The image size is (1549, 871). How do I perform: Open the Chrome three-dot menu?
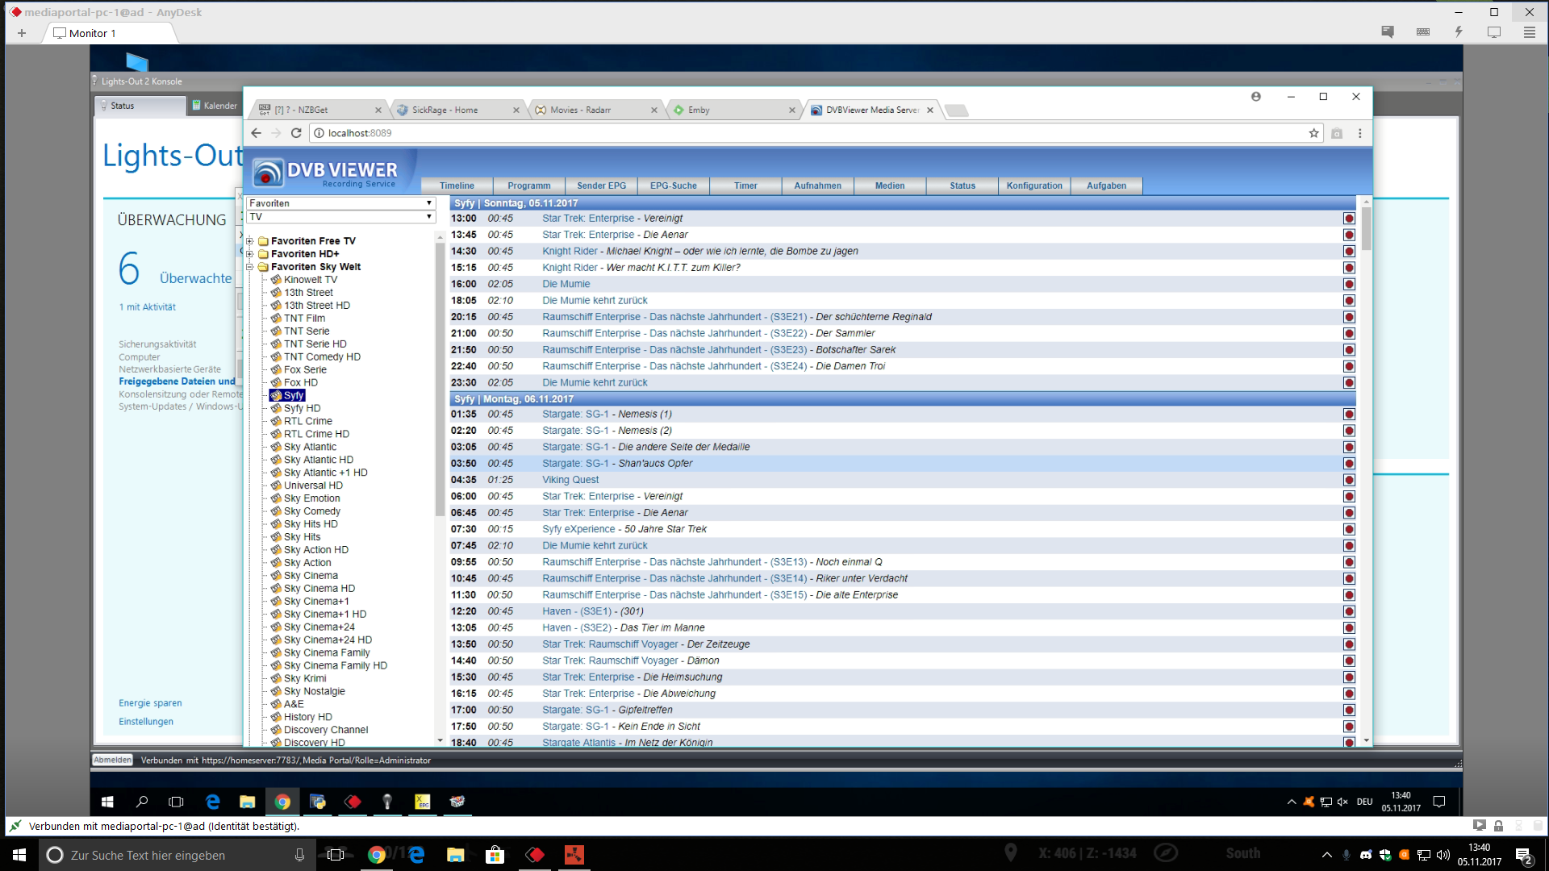click(x=1359, y=133)
